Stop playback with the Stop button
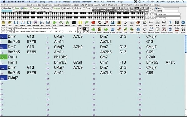 point(74,23)
